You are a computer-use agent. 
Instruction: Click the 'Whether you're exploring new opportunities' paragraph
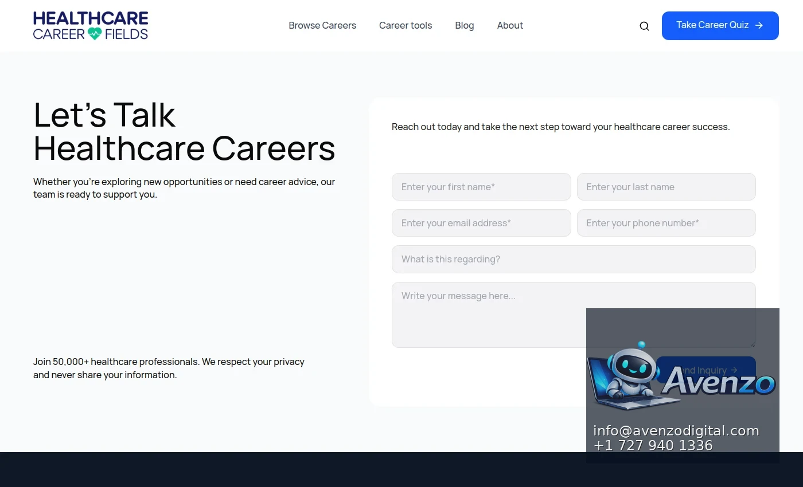(184, 188)
